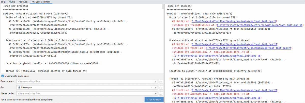
Task: Click the libentry.so entry in So field
Action: pyautogui.click(x=27, y=87)
